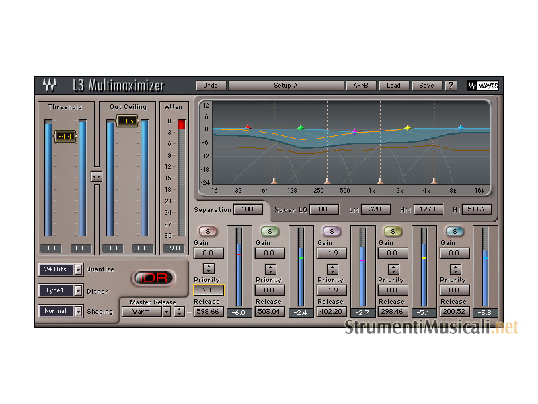Click the 64 Hz crossover handle on graph
Image resolution: width=538 pixels, height=404 pixels.
click(274, 180)
